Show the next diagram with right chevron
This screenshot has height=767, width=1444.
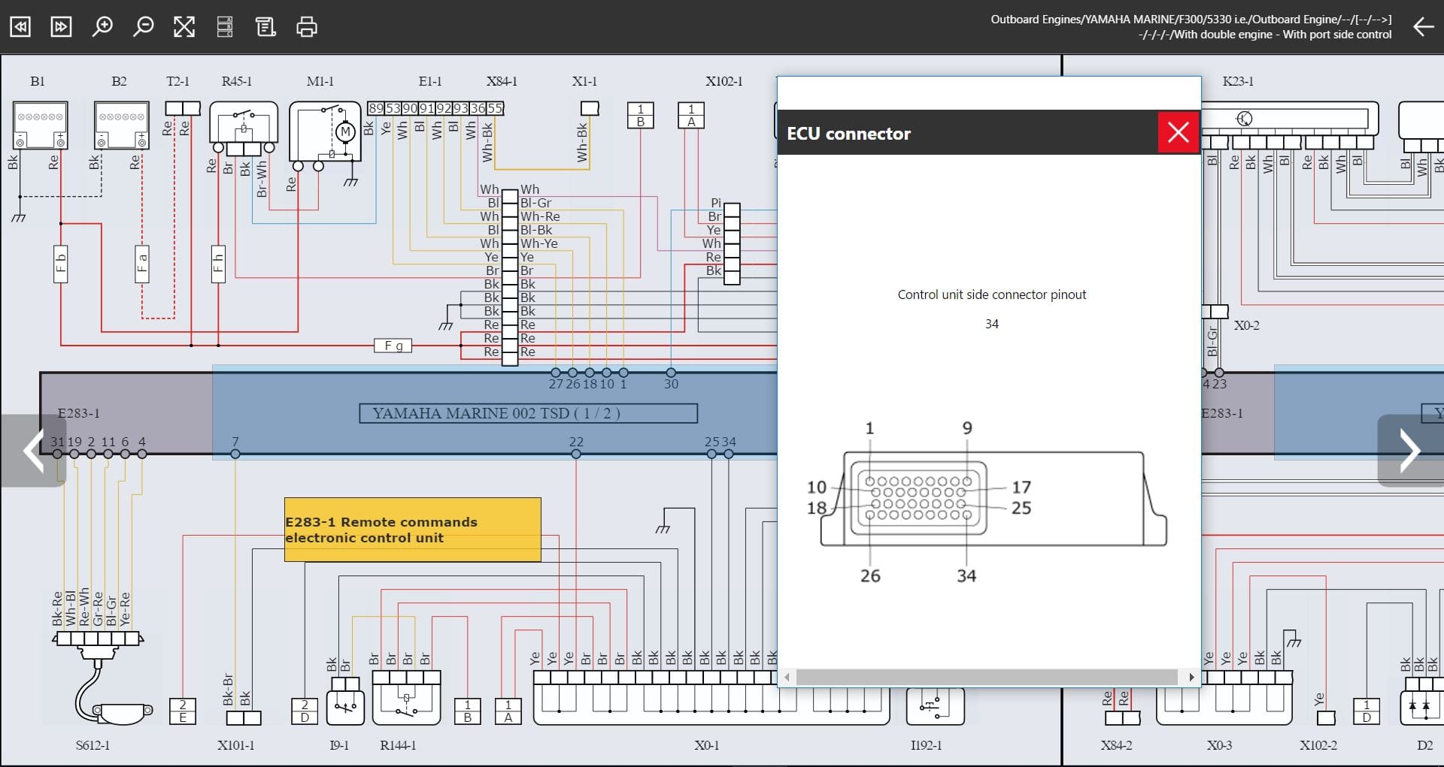coord(1410,451)
